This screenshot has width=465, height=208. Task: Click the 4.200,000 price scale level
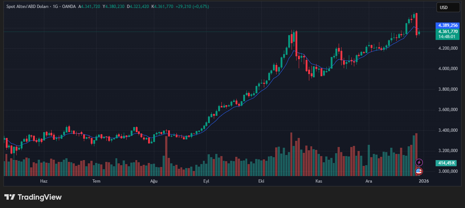(x=447, y=48)
